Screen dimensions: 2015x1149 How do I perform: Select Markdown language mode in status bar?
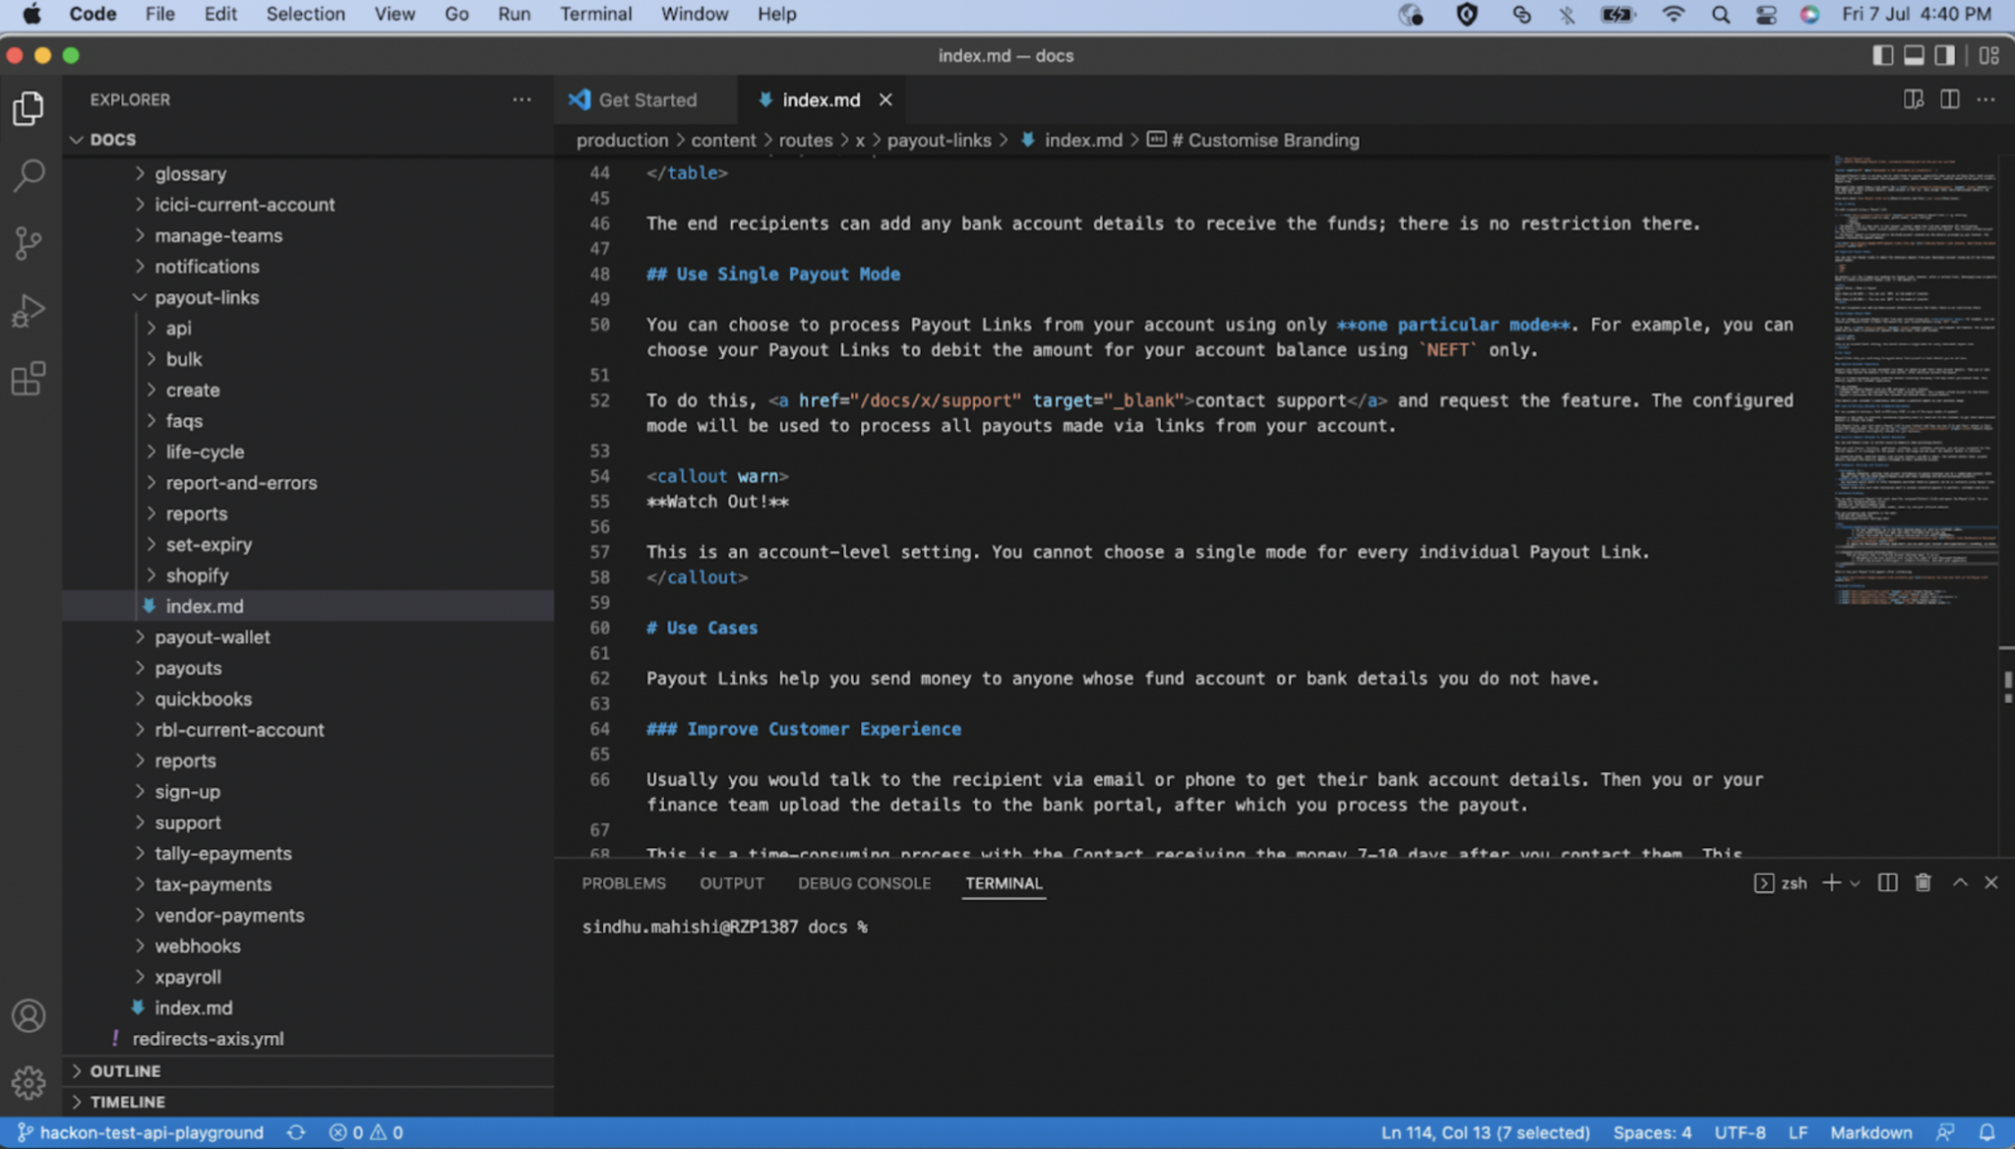click(1870, 1132)
